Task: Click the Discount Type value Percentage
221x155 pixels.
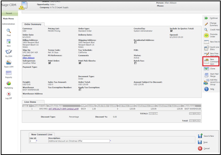Action: click(74, 117)
